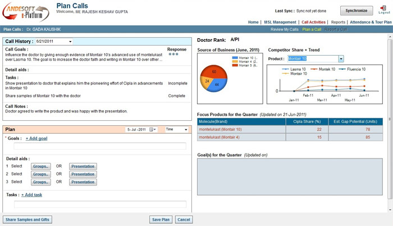Click Groups button in detail aid row 2

click(x=41, y=174)
